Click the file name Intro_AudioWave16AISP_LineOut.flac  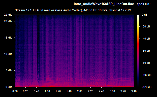pyautogui.click(x=104, y=4)
